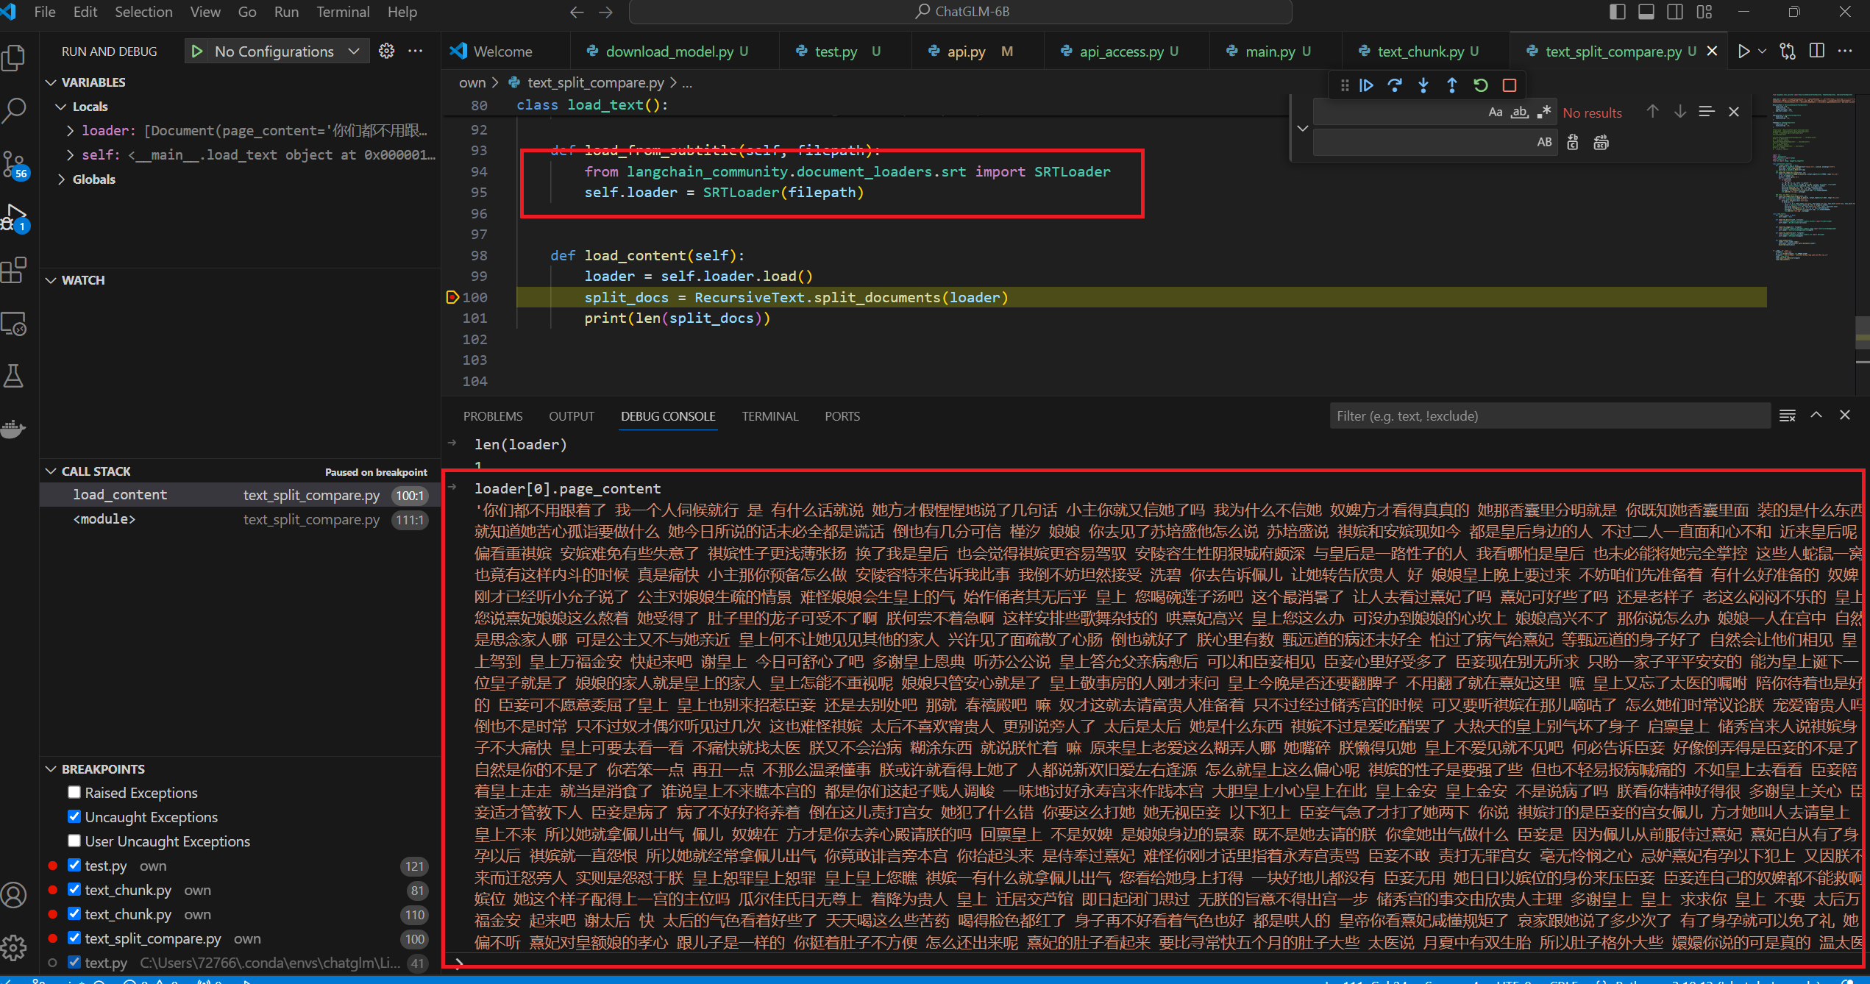Click the debug Continue button
Screen dimensions: 1870x984
click(x=1366, y=85)
